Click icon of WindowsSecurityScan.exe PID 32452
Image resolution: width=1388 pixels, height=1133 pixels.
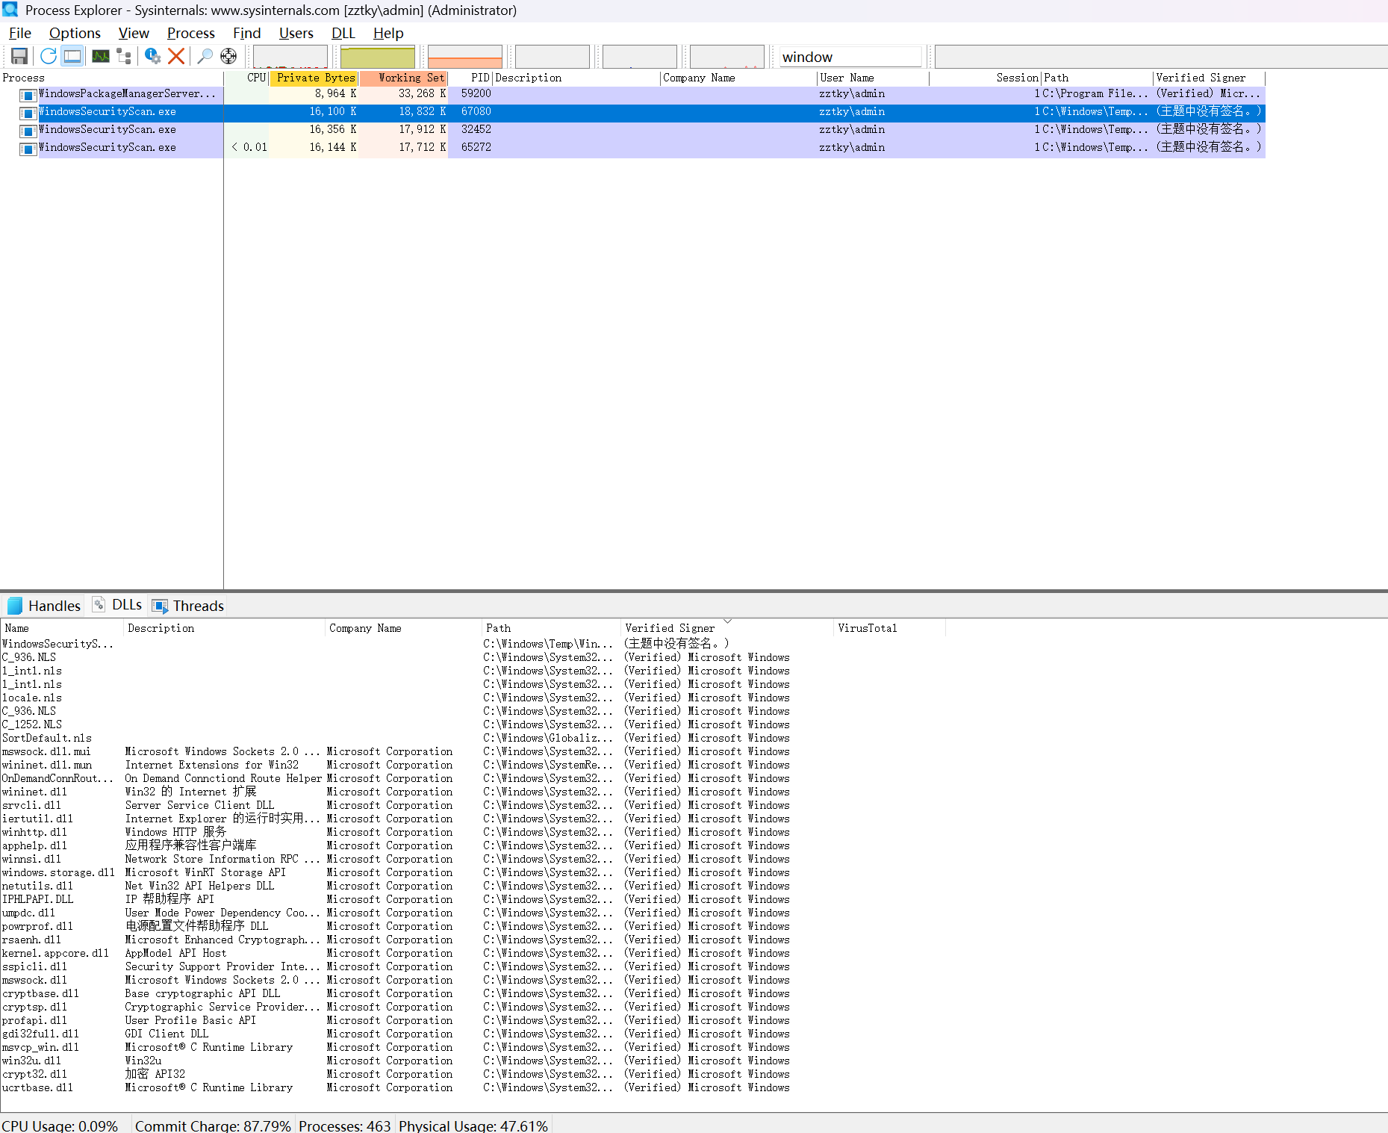tap(28, 131)
